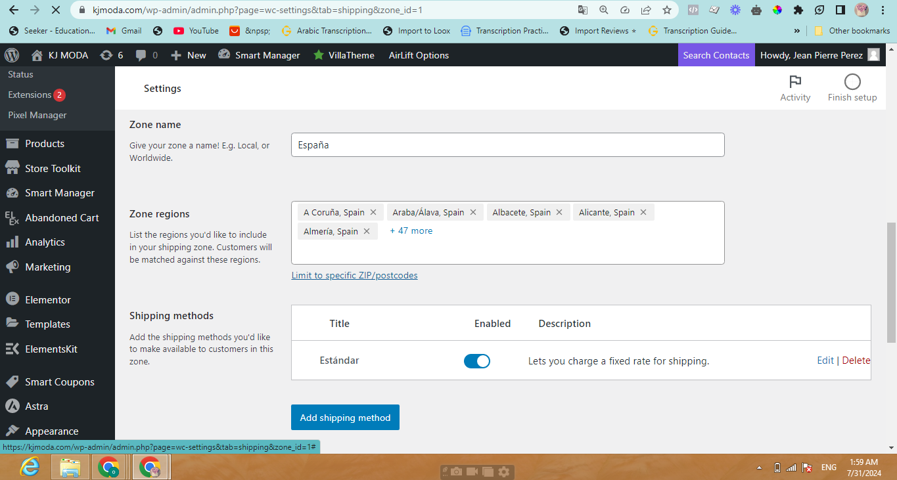Click the color wheel extension icon
The height and width of the screenshot is (480, 897).
point(777,10)
